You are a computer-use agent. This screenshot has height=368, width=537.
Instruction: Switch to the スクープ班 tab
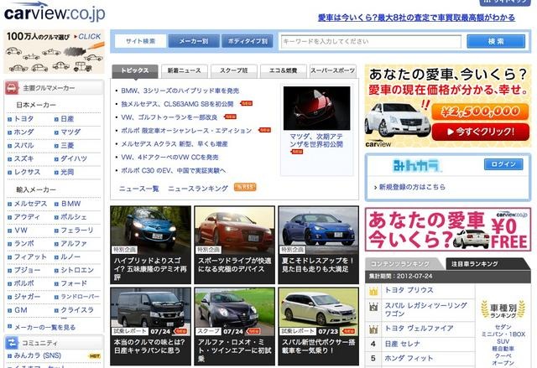tap(234, 70)
